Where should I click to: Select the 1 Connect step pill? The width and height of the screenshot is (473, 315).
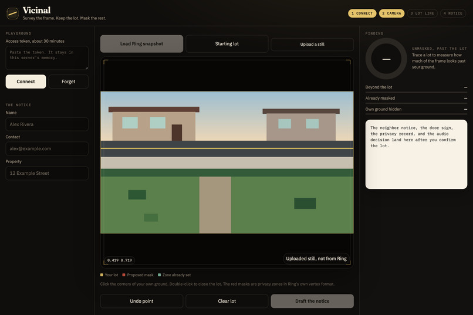[x=362, y=13]
